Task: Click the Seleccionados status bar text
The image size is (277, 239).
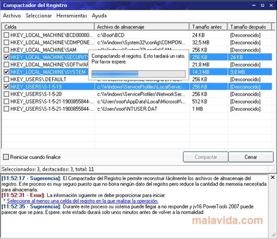Action: 48,170
